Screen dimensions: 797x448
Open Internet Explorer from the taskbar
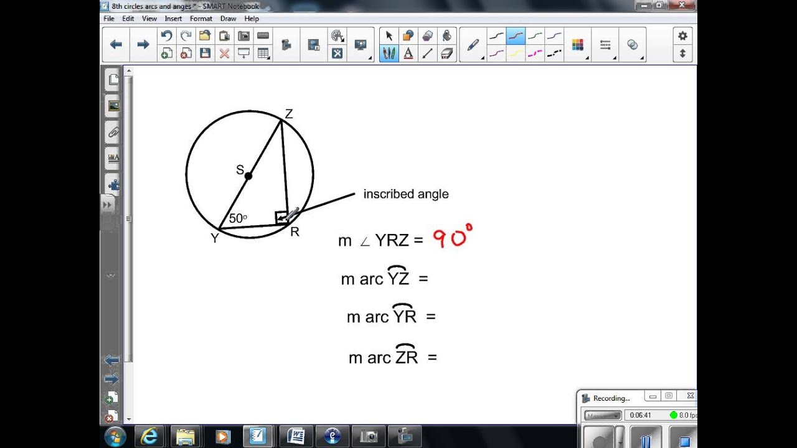coord(149,437)
